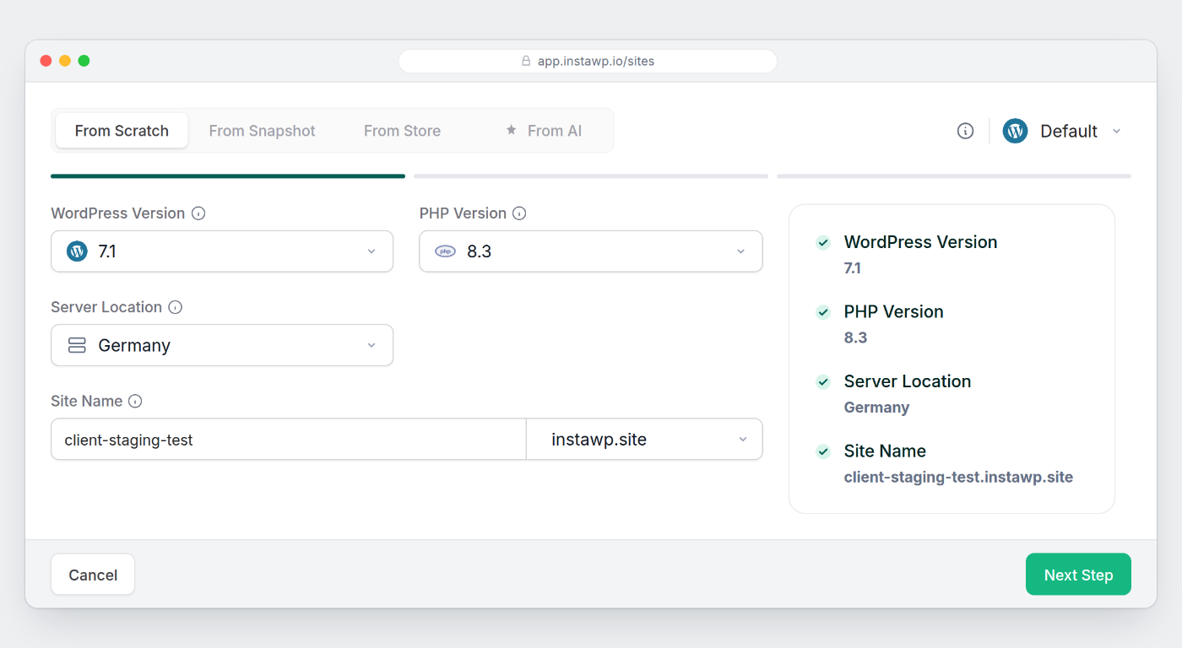Click the Server Location field label
1182x648 pixels.
(x=106, y=307)
